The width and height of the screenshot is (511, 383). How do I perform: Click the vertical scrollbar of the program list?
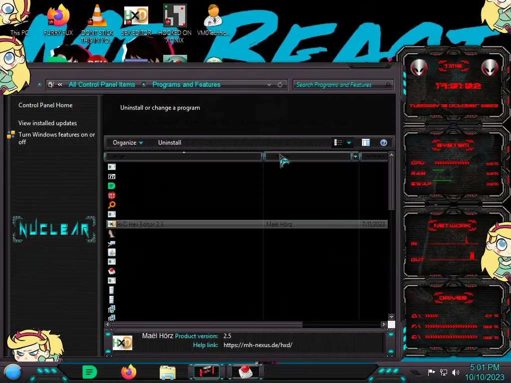pyautogui.click(x=391, y=184)
